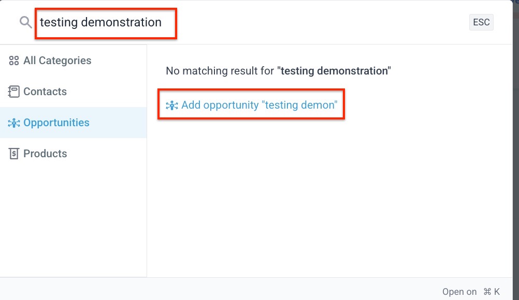Click the Contacts address book icon

pos(14,92)
